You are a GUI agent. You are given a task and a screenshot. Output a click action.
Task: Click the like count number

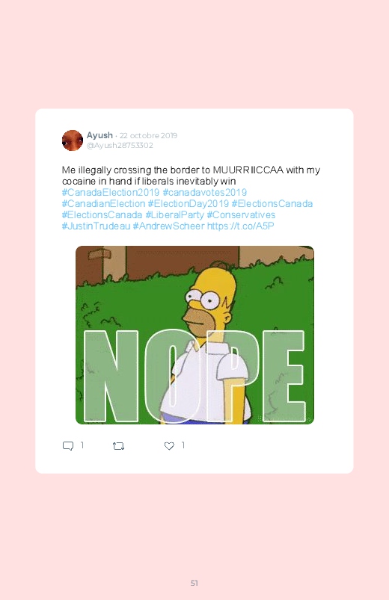pos(183,445)
